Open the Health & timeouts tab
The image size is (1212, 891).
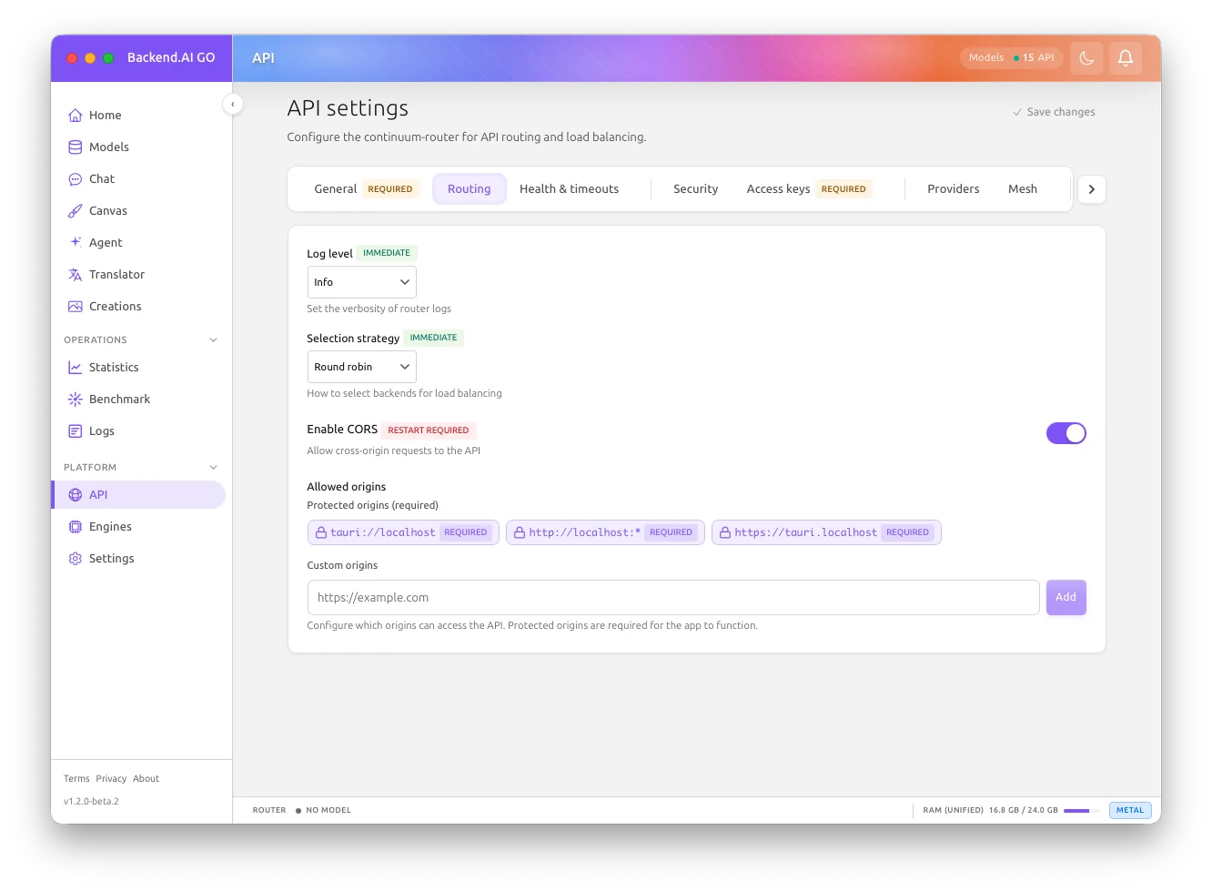coord(569,189)
